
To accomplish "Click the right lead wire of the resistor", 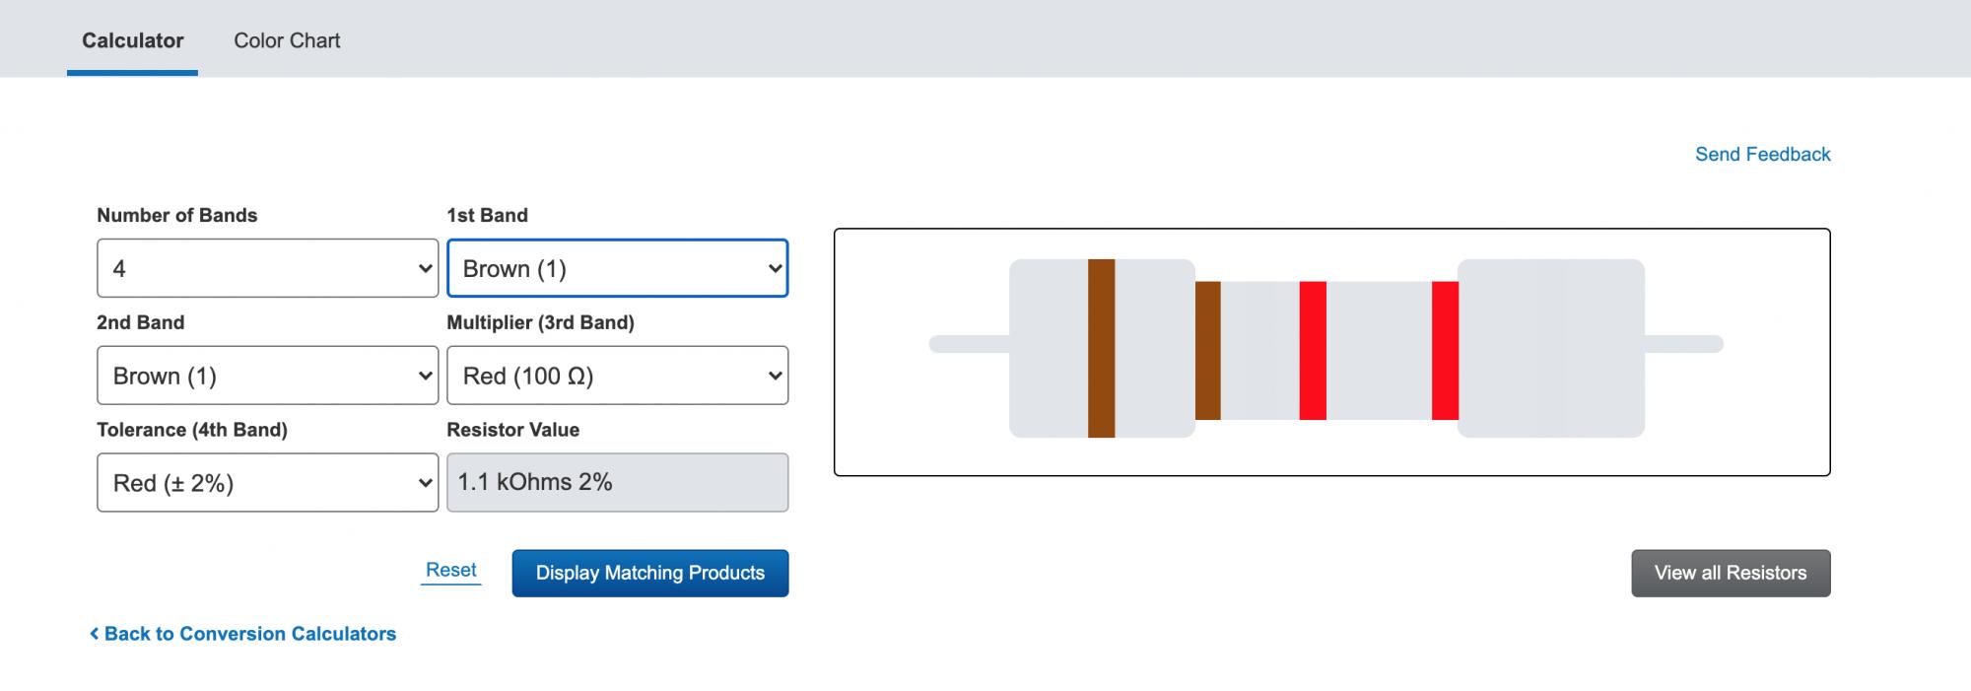I will [x=1683, y=344].
